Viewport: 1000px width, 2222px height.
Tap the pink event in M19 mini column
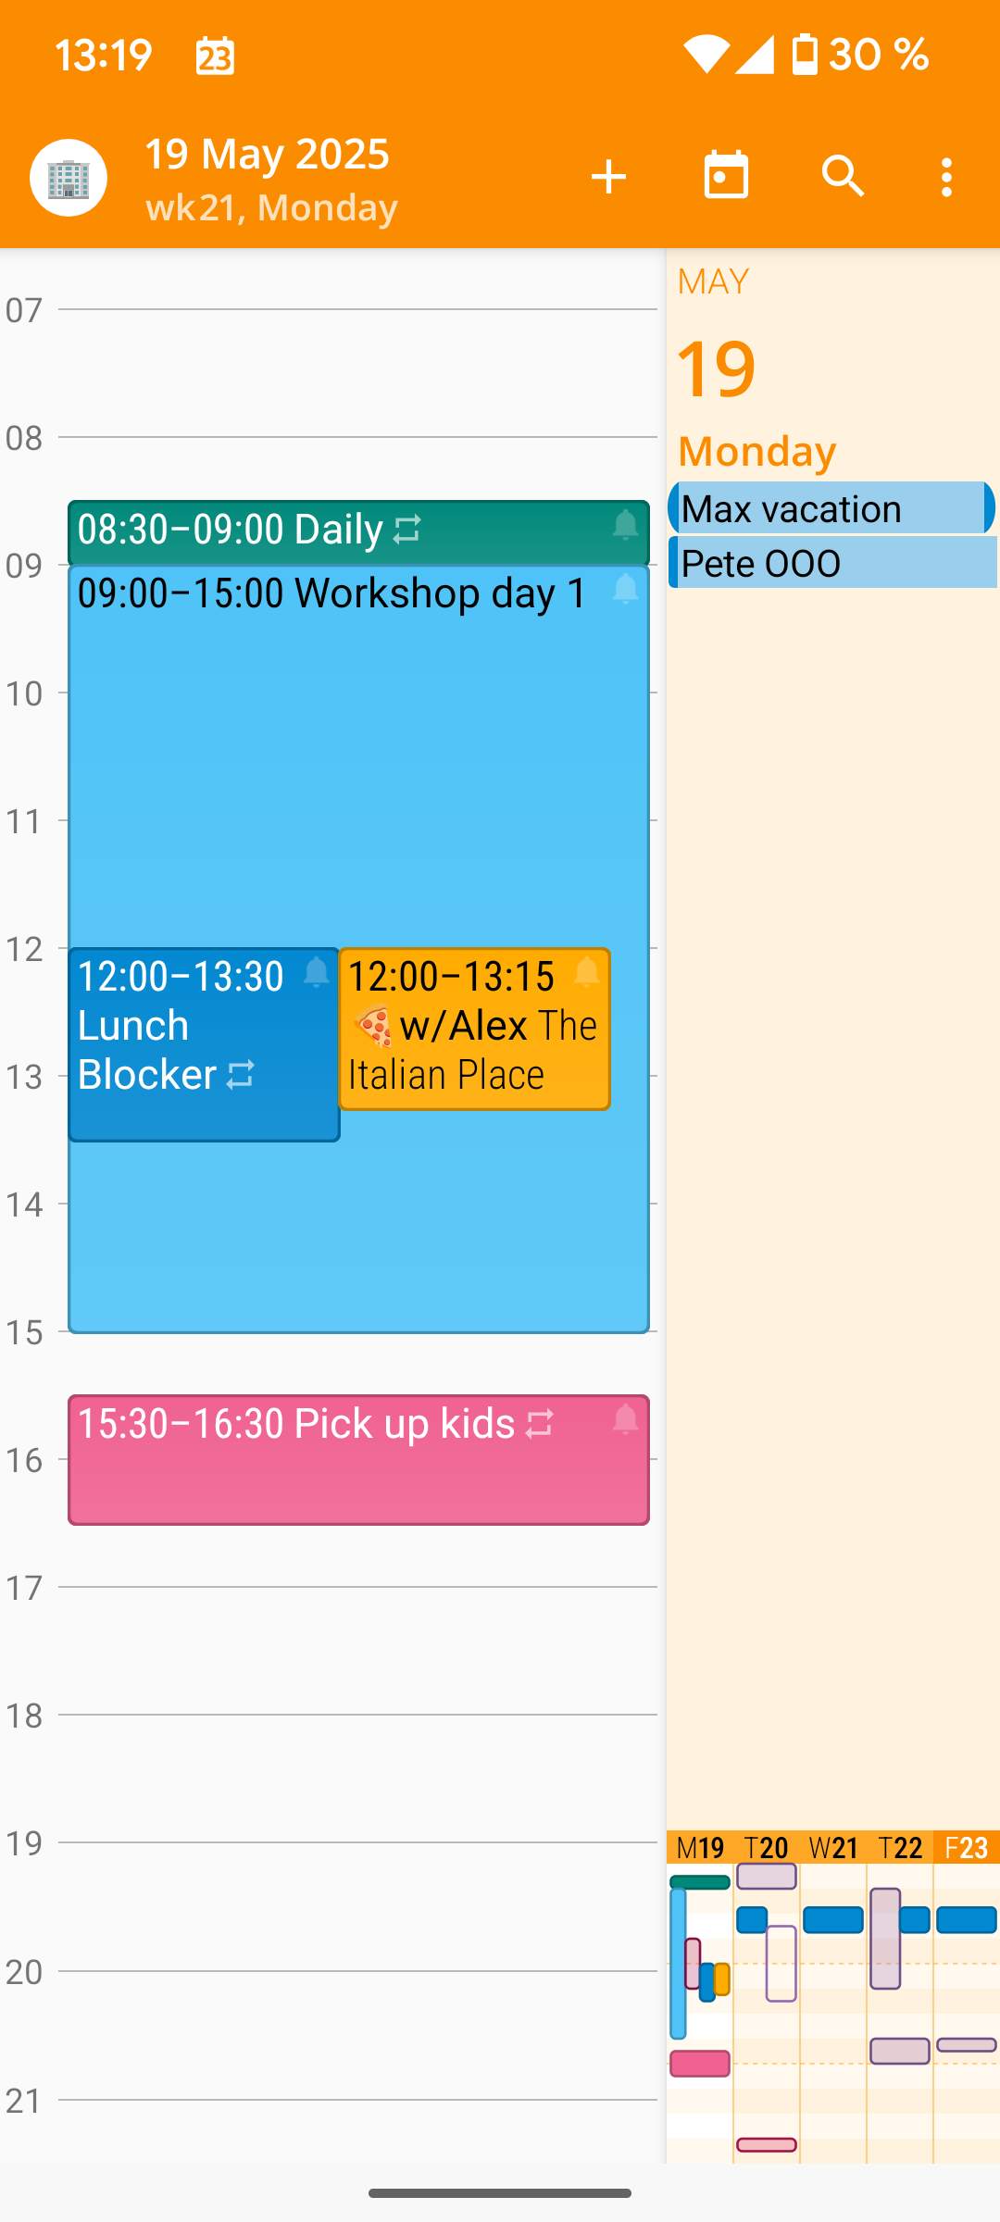pyautogui.click(x=700, y=2064)
